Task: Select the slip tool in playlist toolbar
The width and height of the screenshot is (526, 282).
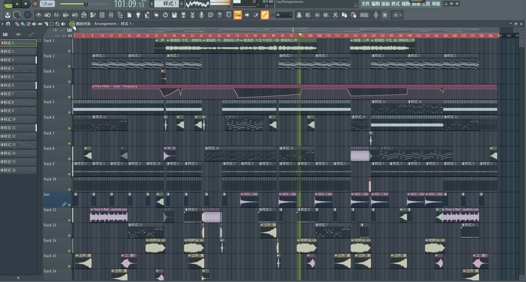Action: 40,24
